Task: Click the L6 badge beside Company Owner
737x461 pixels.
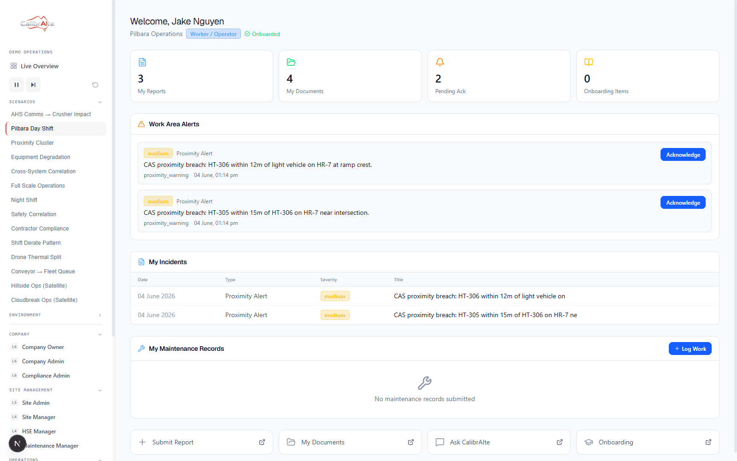Action: (14, 347)
